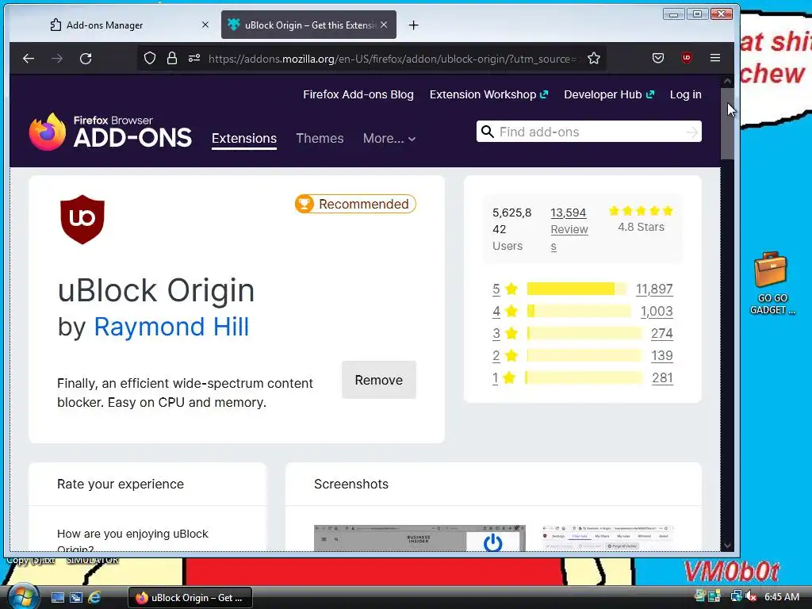Close the Add-ons Manager tab
812x609 pixels.
[x=205, y=25]
